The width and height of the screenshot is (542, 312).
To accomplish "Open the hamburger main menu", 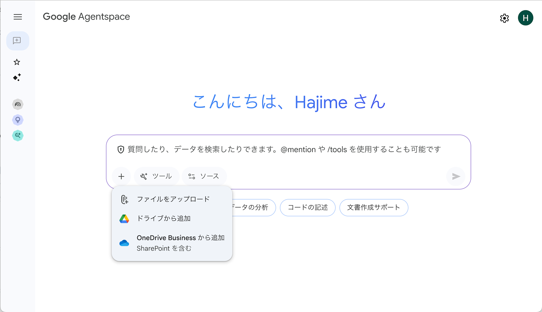I will (x=18, y=17).
